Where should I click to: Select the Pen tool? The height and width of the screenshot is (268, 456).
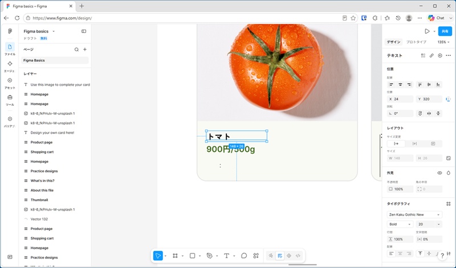tap(209, 255)
